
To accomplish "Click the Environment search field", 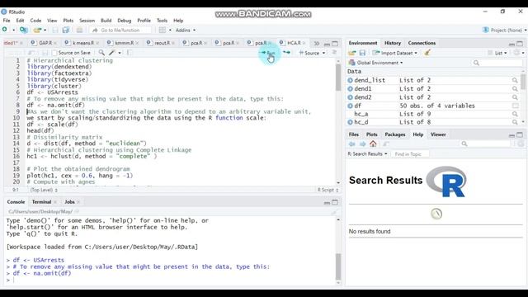I will (497, 63).
